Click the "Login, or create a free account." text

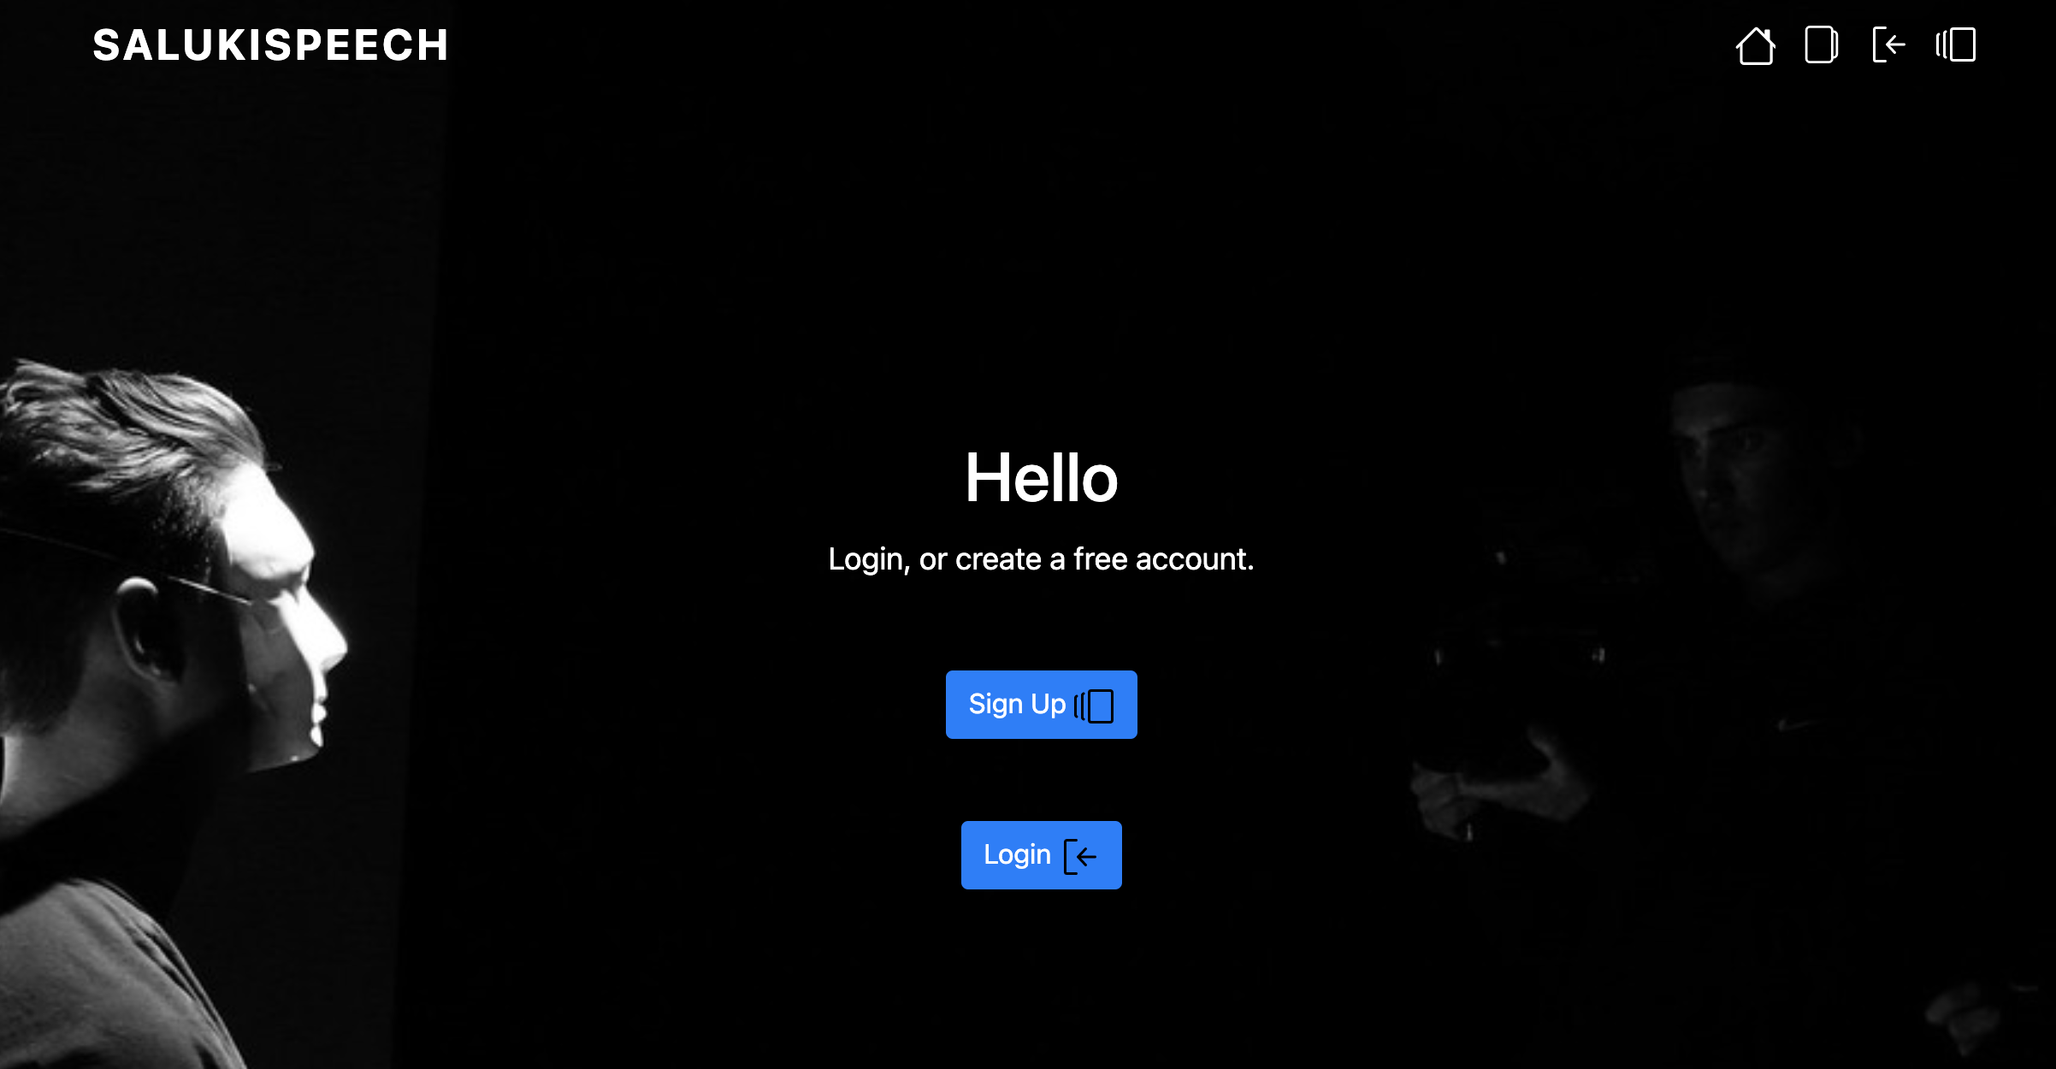pos(1041,559)
